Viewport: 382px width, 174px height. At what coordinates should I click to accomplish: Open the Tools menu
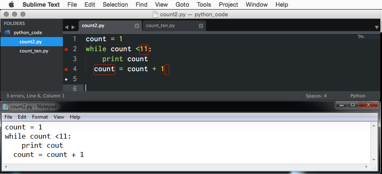(x=204, y=5)
